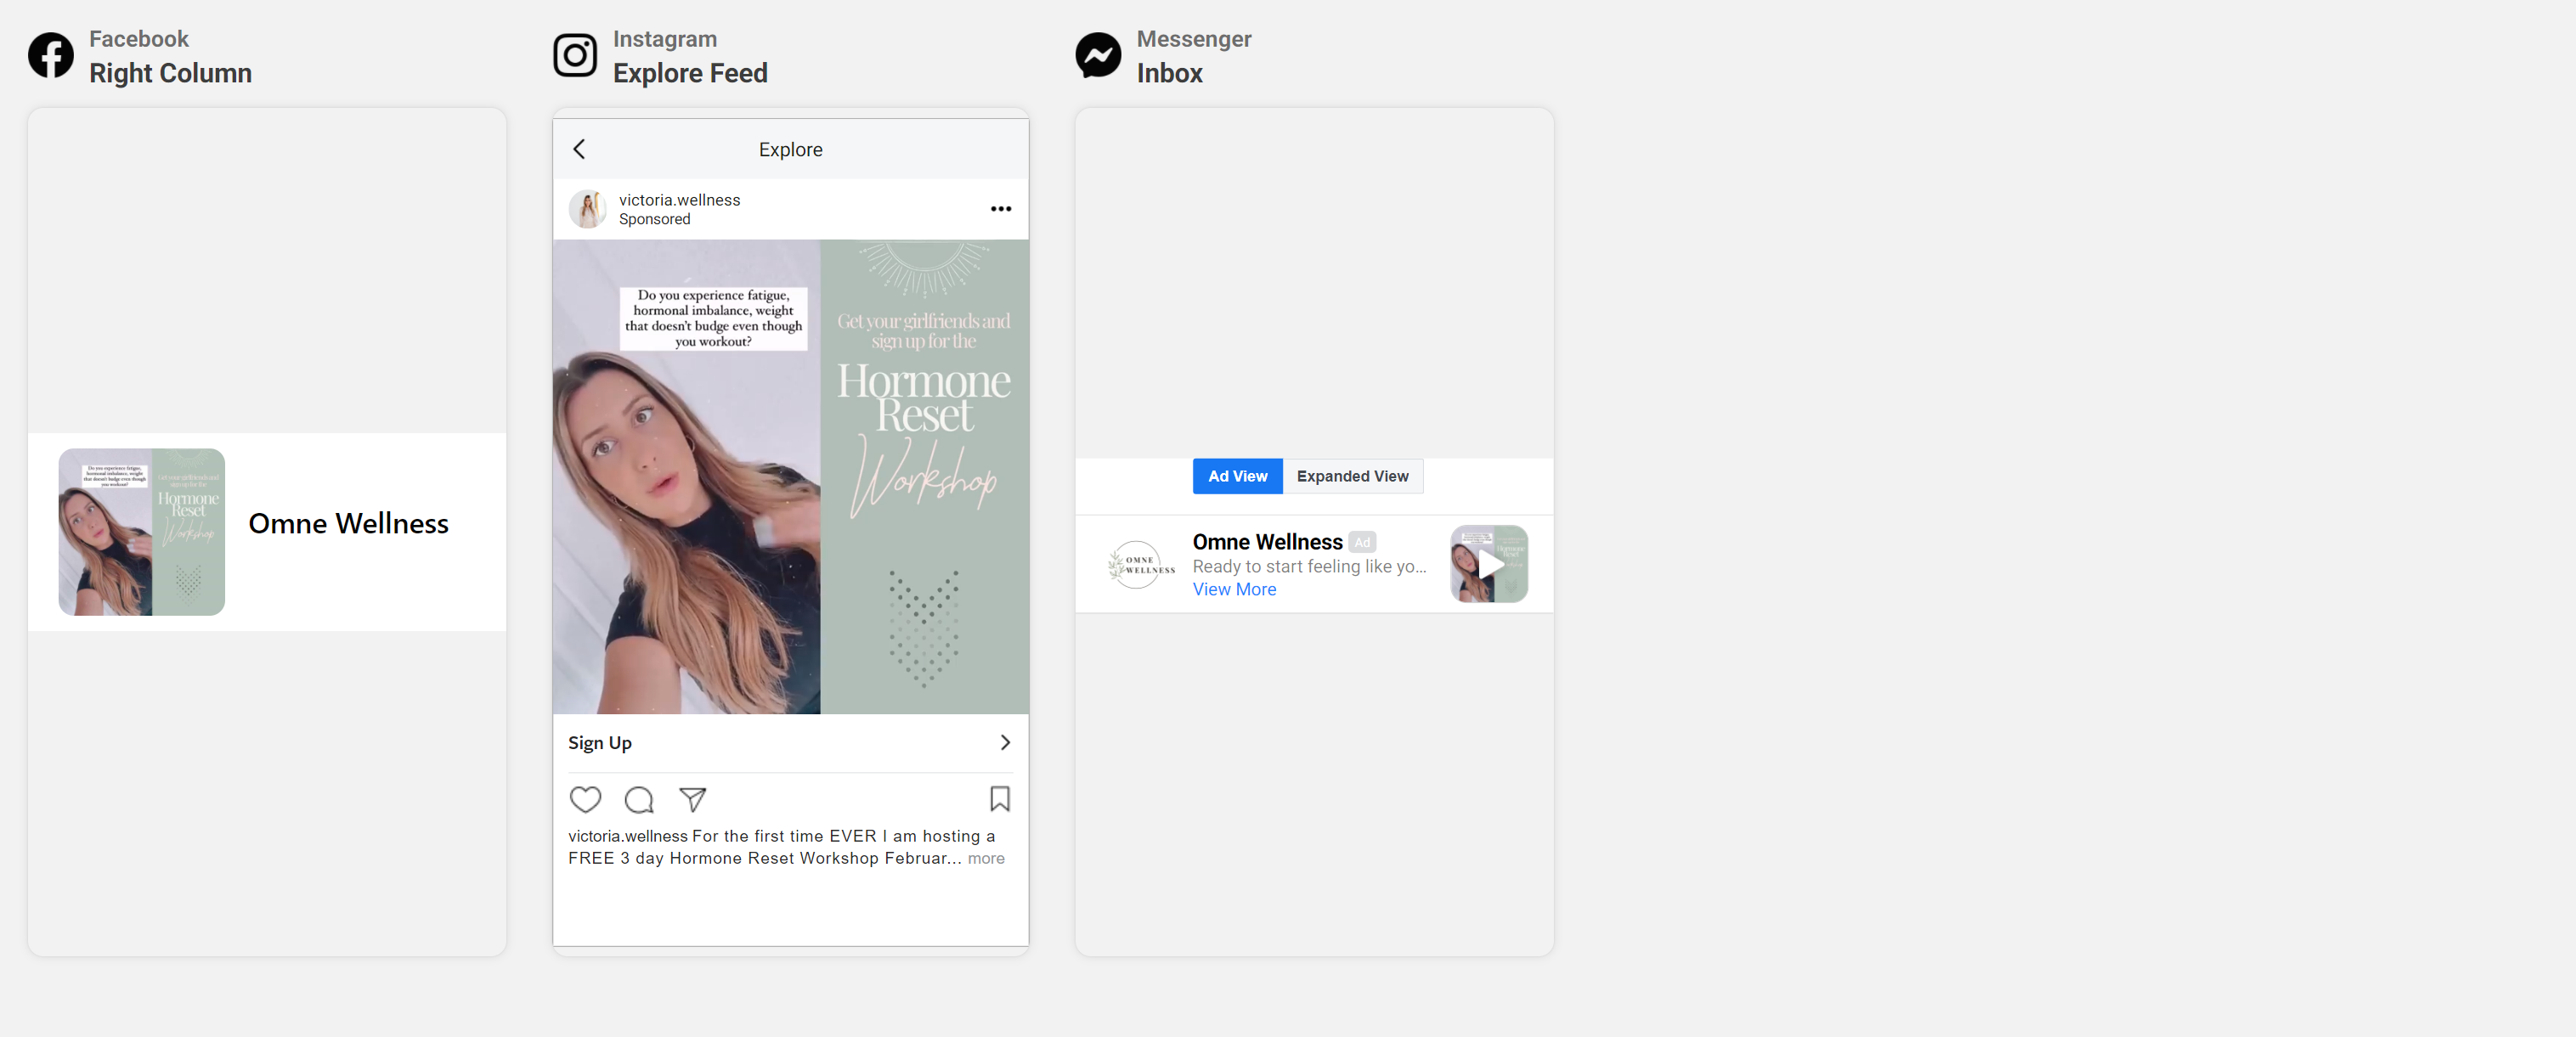Go back using Explore back arrow
The width and height of the screenshot is (2576, 1037).
click(579, 149)
